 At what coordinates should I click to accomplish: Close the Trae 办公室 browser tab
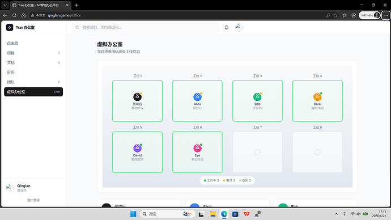coord(67,5)
